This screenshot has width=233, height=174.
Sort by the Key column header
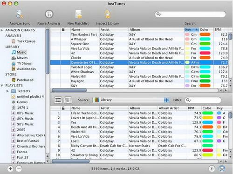point(192,30)
